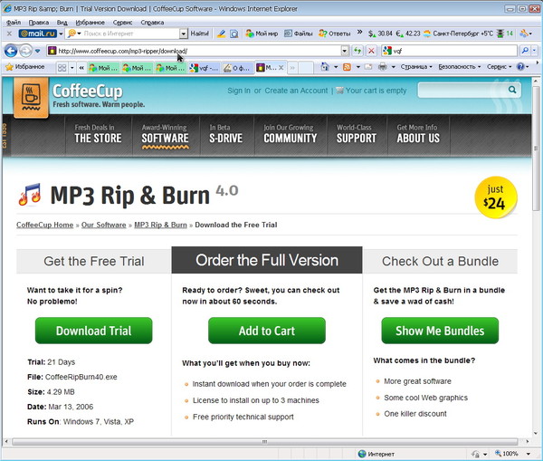Click the Ответы toolbar button
This screenshot has height=461, width=543.
coord(335,34)
